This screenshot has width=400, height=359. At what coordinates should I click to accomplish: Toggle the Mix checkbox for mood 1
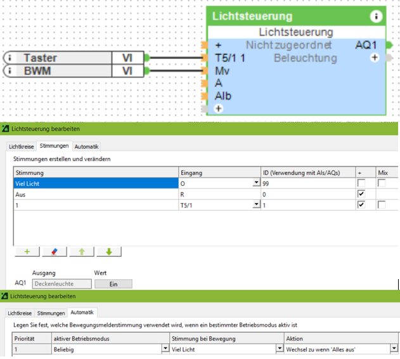(x=382, y=205)
